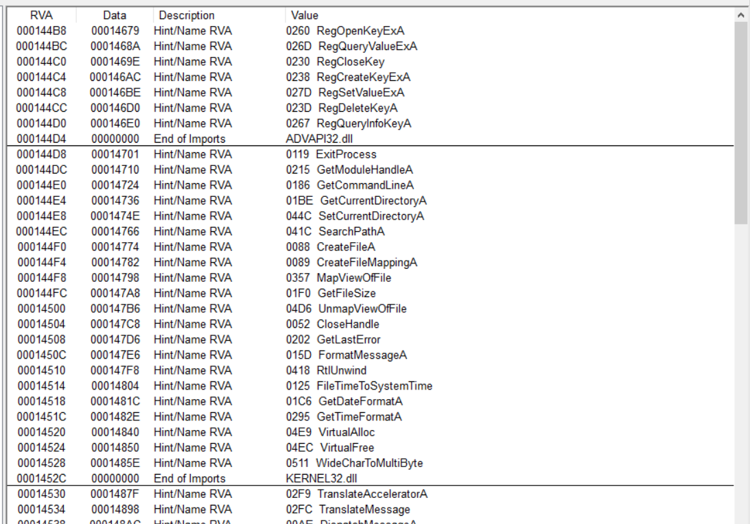750x524 pixels.
Task: Click Data cell 000147D6
Action: [x=115, y=340]
